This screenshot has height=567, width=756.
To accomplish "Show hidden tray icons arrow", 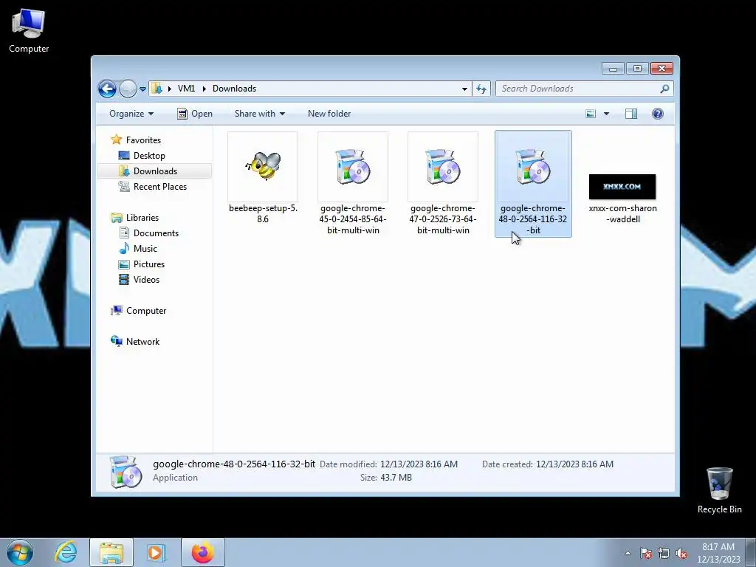I will coord(628,553).
